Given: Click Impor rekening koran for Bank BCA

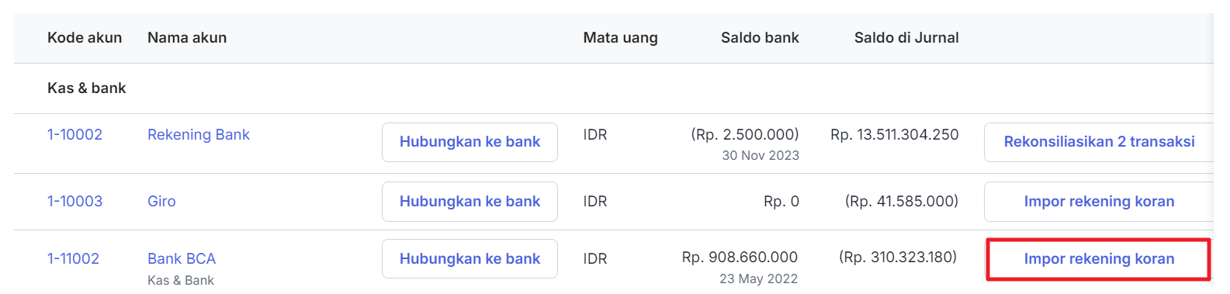Looking at the screenshot, I should [1098, 259].
